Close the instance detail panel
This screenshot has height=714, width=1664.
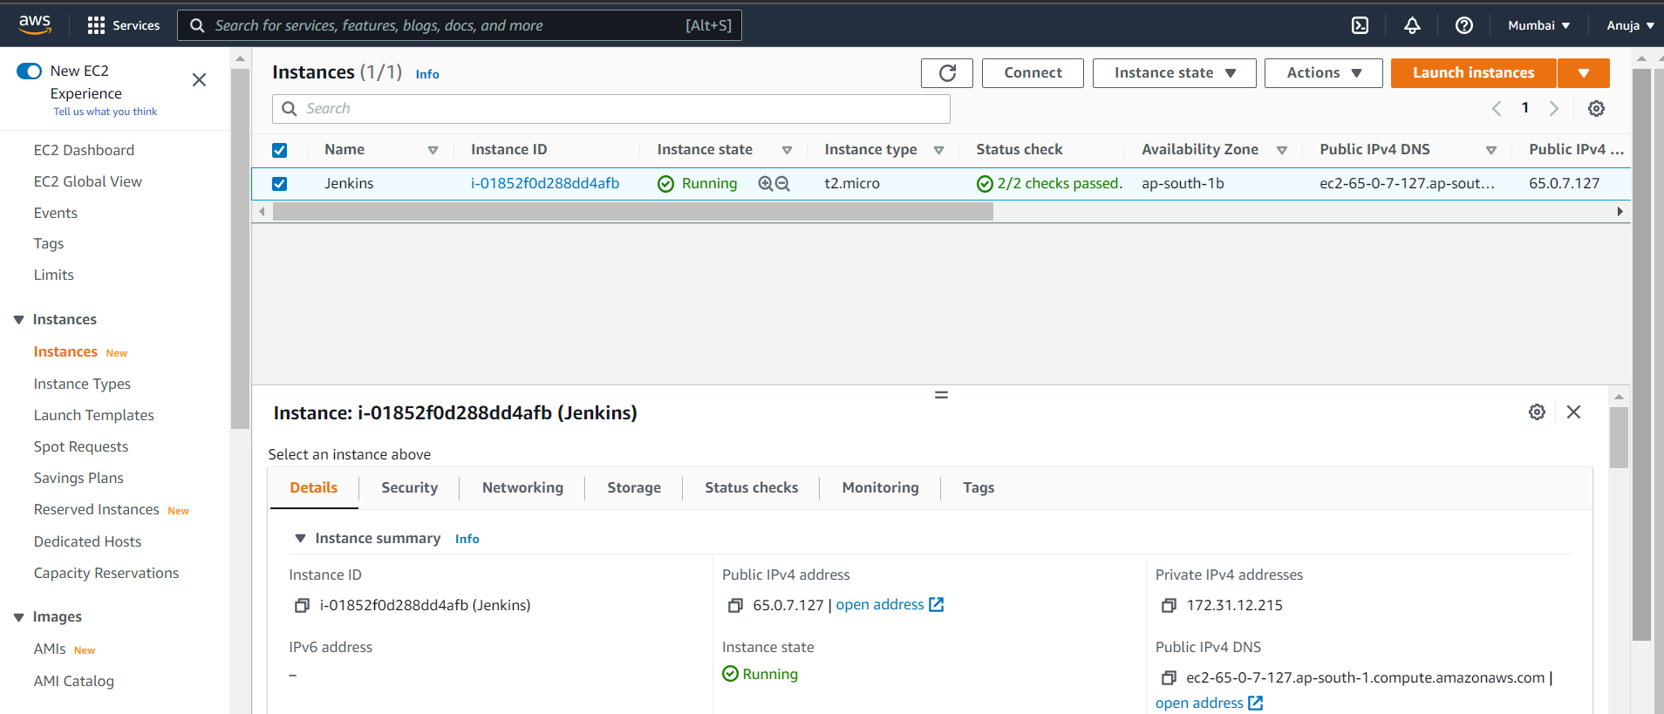click(1573, 411)
